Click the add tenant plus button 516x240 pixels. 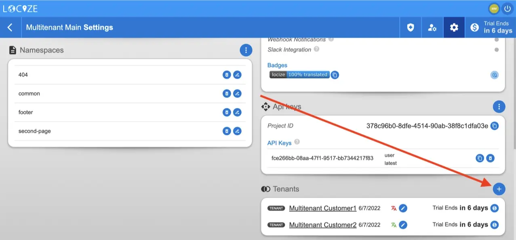[499, 189]
